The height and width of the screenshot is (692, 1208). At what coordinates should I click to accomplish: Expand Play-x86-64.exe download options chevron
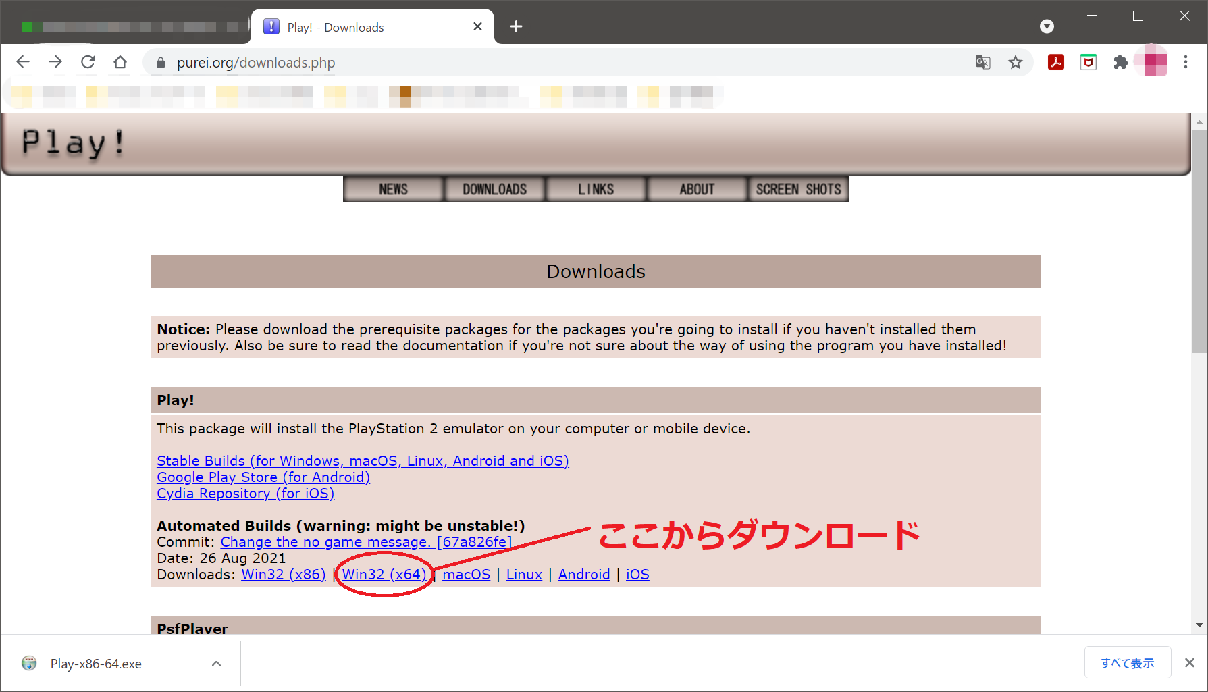click(x=216, y=664)
